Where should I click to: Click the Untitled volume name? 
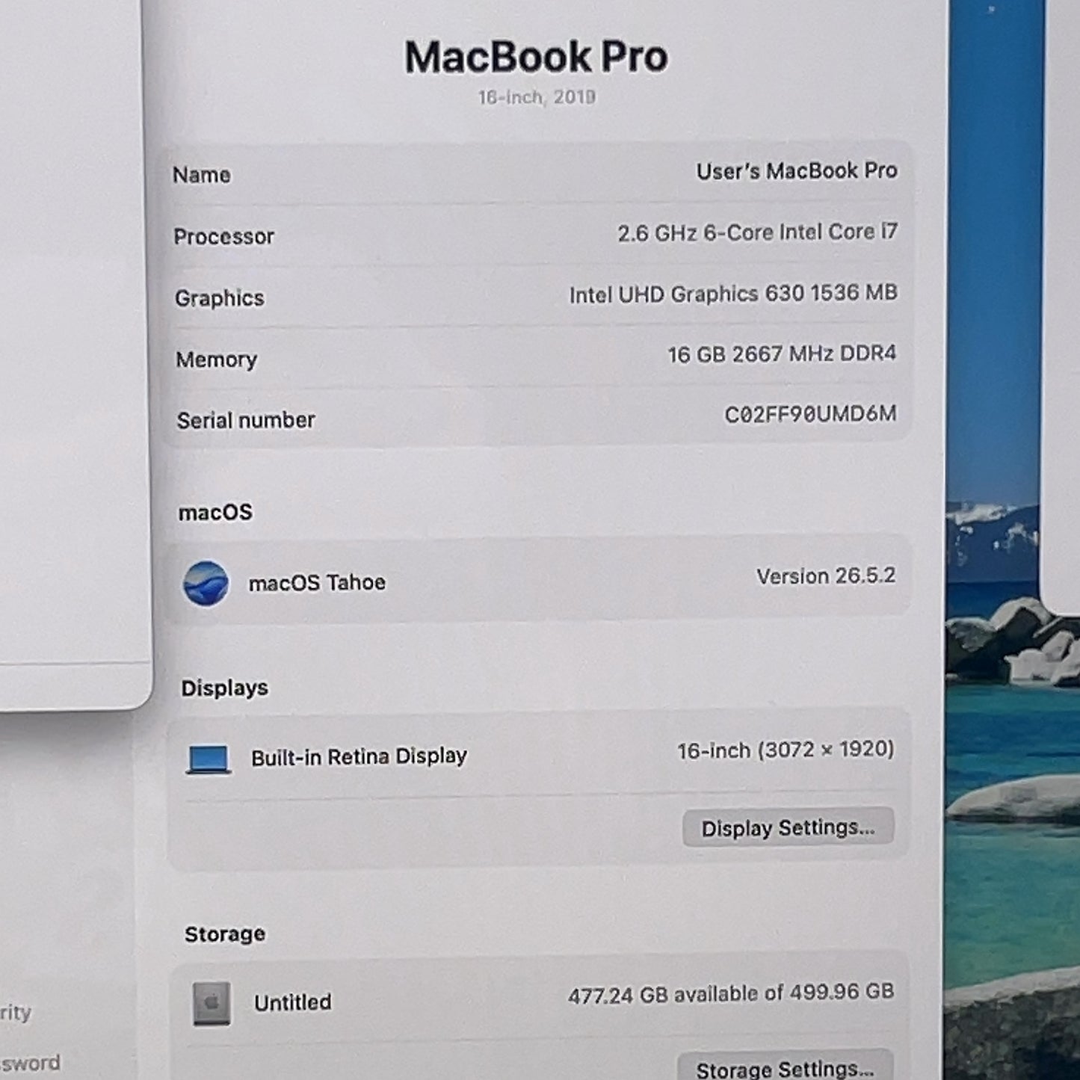click(x=292, y=1002)
